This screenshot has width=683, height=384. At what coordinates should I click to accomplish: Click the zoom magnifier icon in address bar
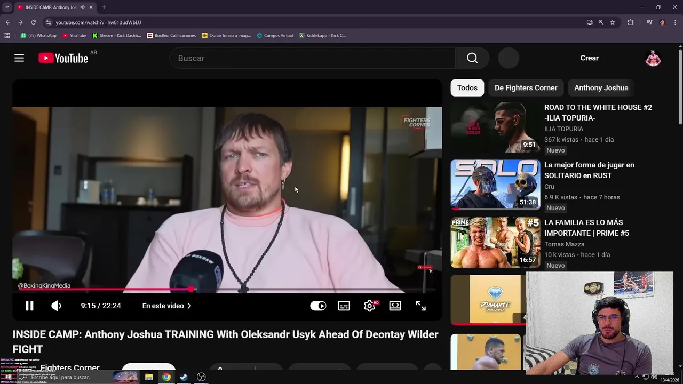[601, 22]
